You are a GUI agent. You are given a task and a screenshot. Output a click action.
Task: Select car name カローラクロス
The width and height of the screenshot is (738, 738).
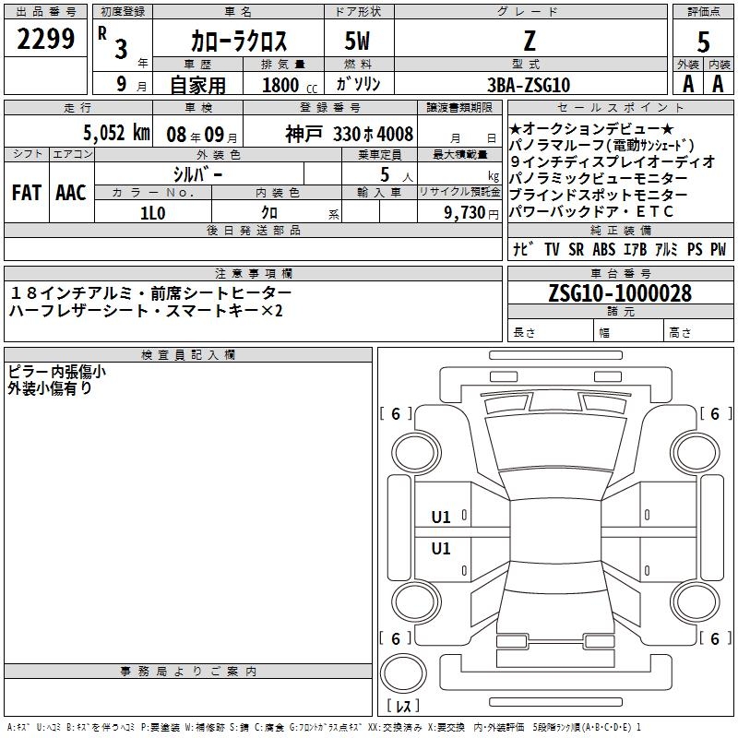[x=239, y=41]
